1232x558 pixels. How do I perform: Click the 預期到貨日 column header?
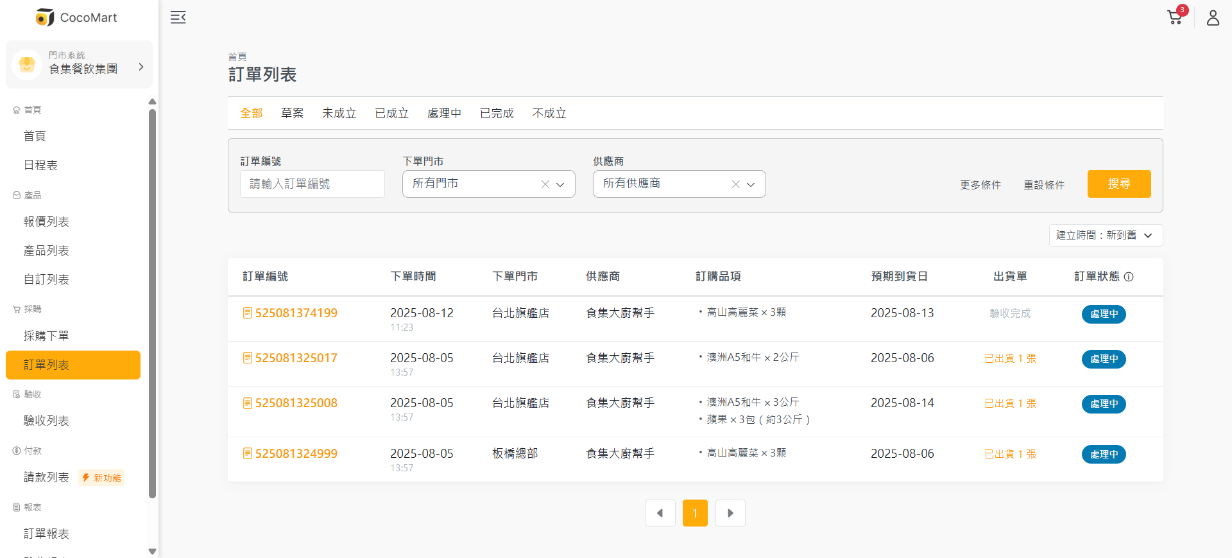(899, 276)
